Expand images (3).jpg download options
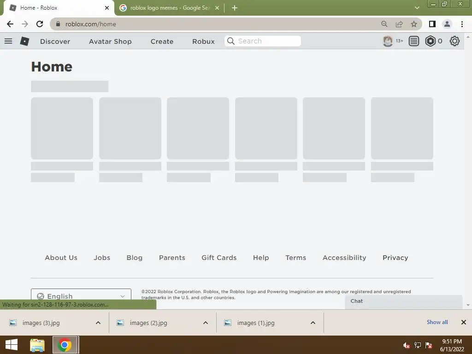Image resolution: width=472 pixels, height=354 pixels. pos(98,323)
